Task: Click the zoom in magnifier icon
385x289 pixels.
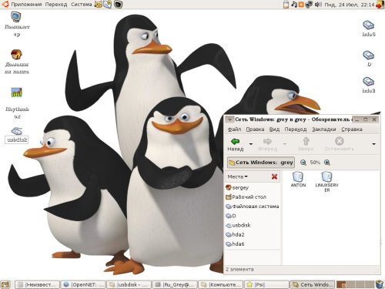Action: coord(327,163)
